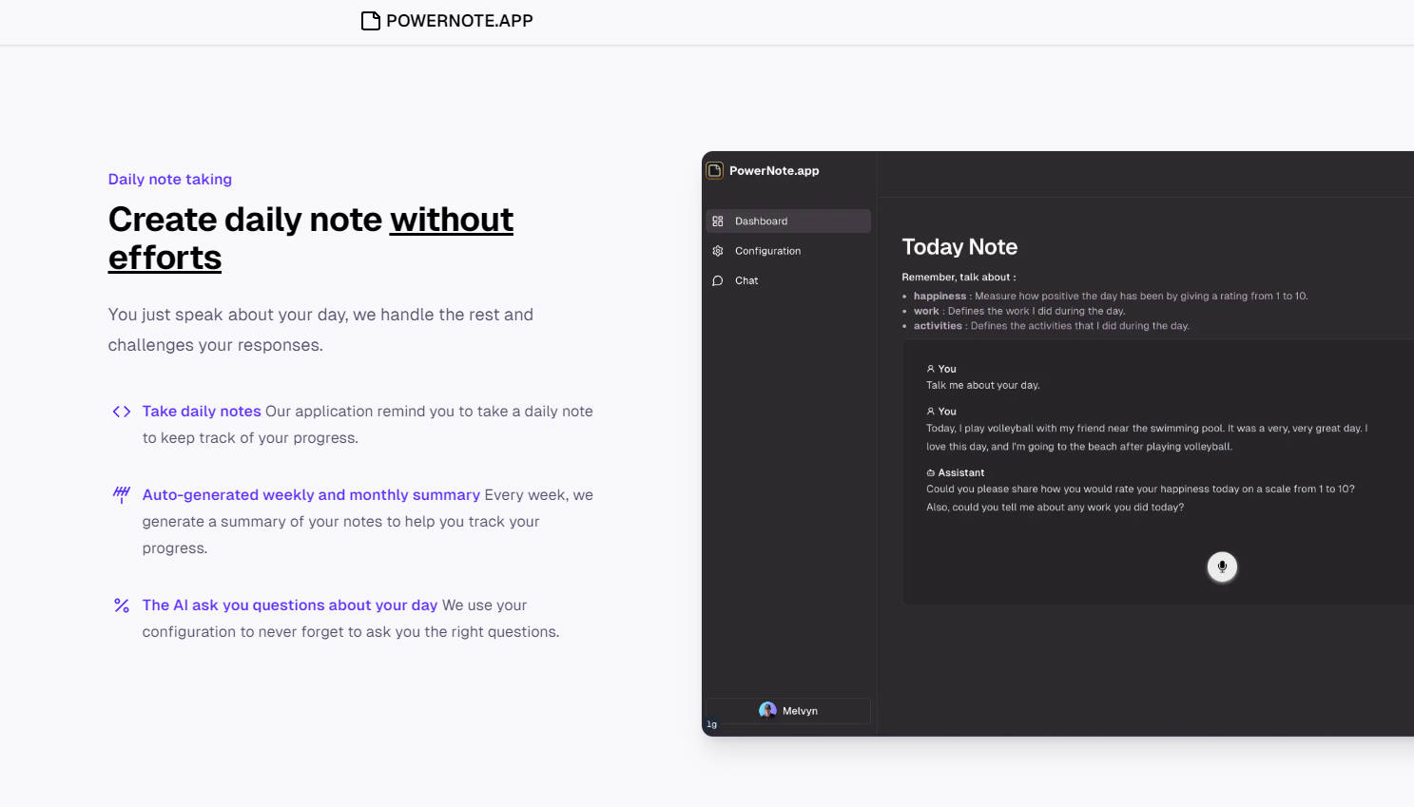Click Melvyn's avatar picture
This screenshot has width=1414, height=807.
(x=767, y=710)
